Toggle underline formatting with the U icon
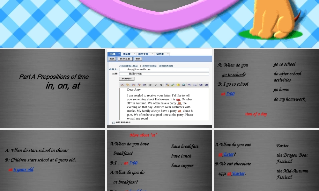 click(x=161, y=85)
